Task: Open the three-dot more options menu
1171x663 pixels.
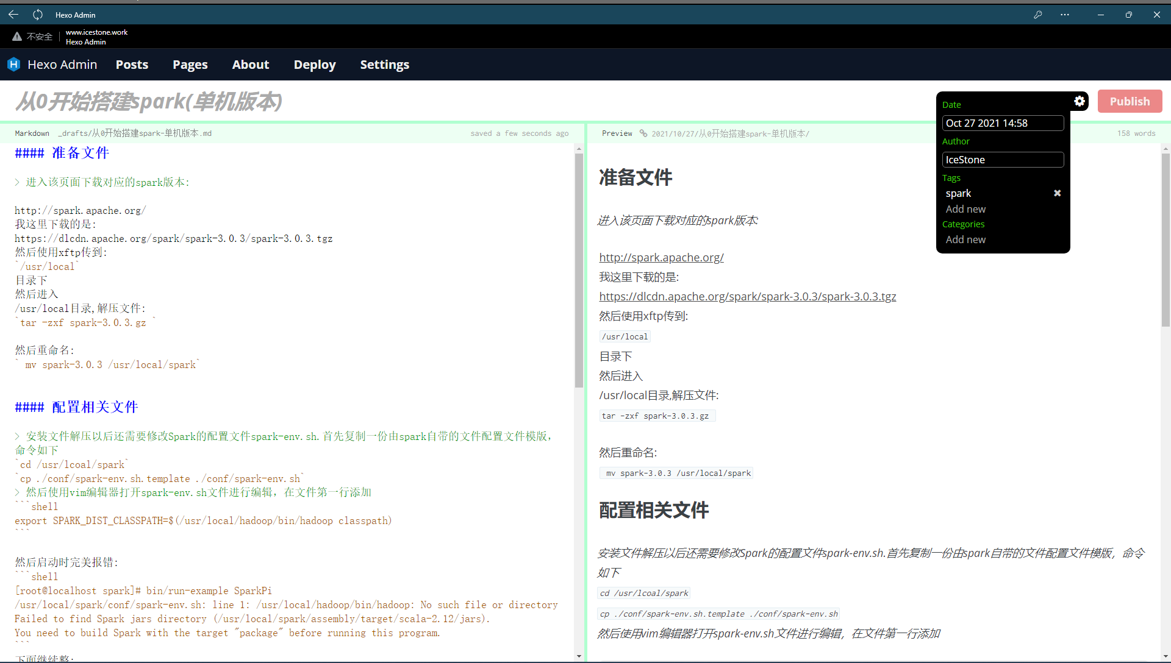Action: (1065, 15)
